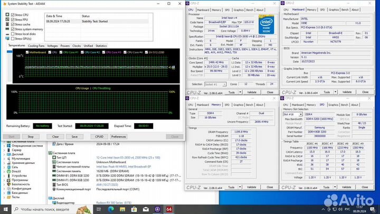The width and height of the screenshot is (380, 214).
Task: Switch to CPU-Z purple taskbar icon
Action: (157, 209)
